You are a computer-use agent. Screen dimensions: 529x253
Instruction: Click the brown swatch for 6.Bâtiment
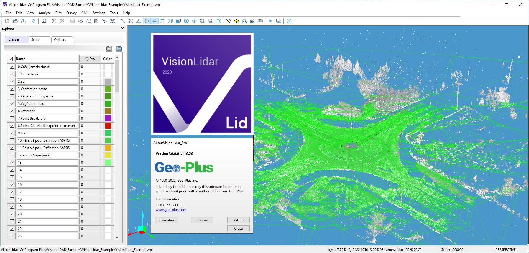[x=108, y=111]
